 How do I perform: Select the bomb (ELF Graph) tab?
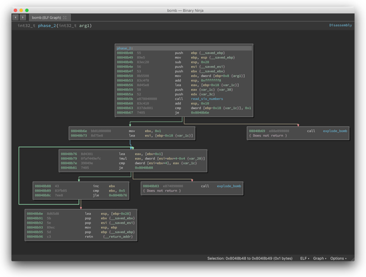click(x=46, y=17)
